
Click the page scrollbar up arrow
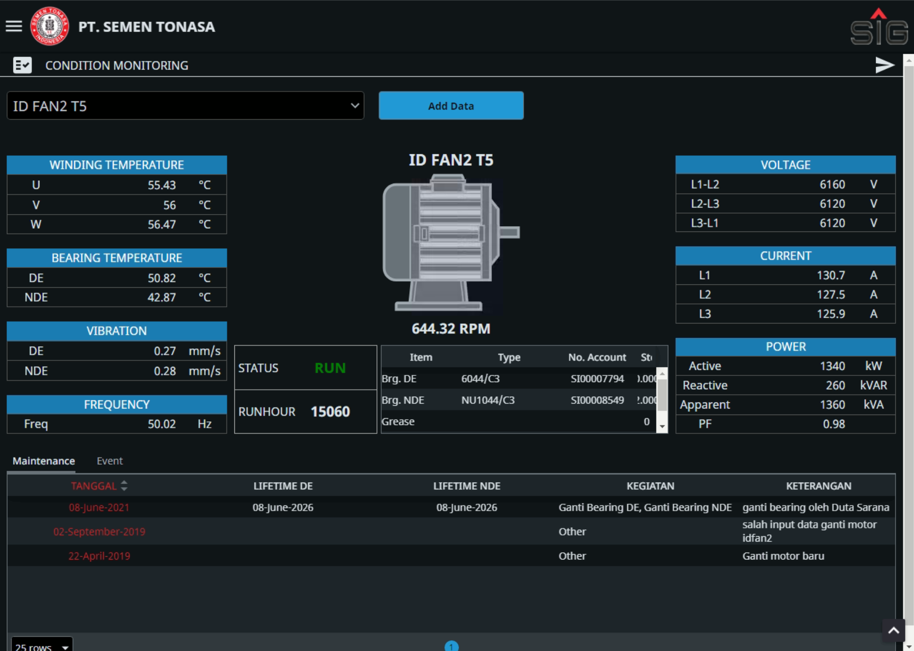[x=909, y=60]
